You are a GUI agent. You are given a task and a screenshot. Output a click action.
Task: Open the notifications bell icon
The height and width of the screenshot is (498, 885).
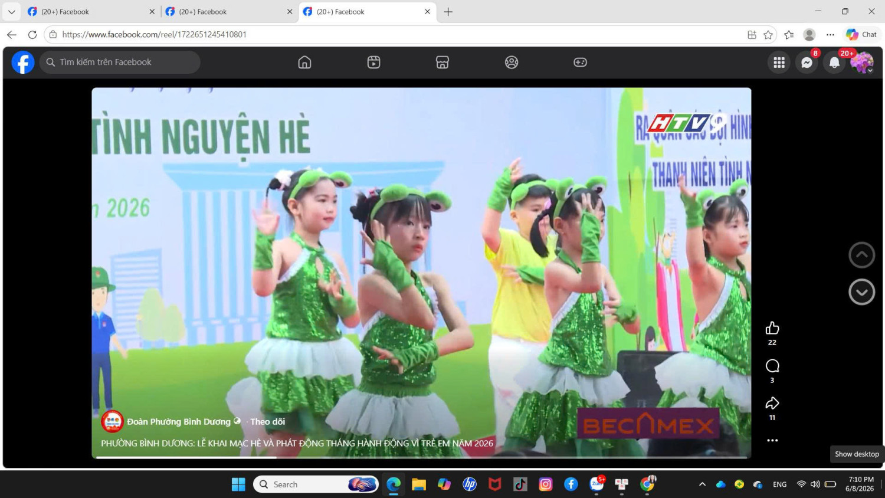point(834,62)
